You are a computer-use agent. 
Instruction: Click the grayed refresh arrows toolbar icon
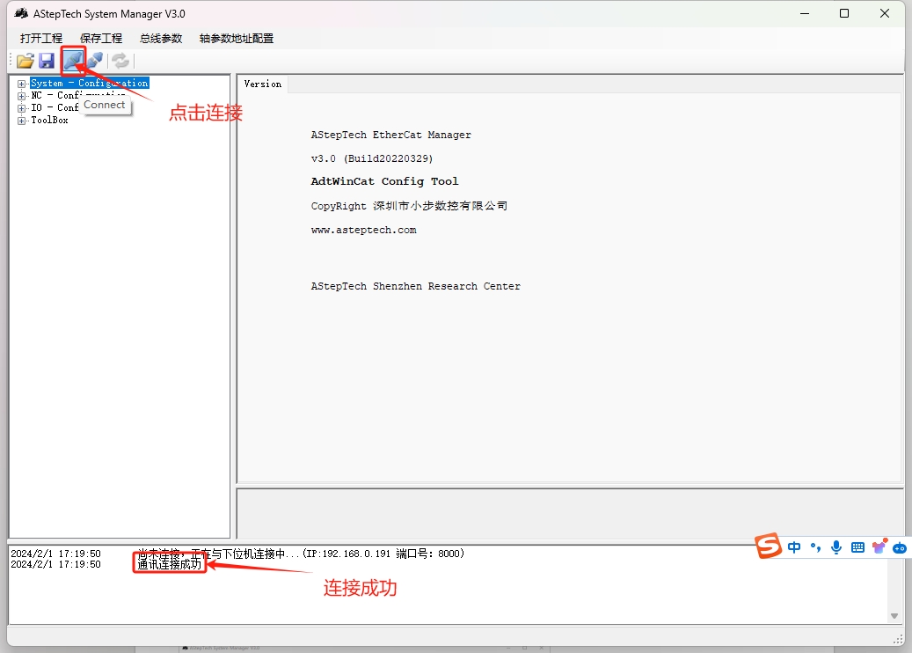click(x=120, y=61)
